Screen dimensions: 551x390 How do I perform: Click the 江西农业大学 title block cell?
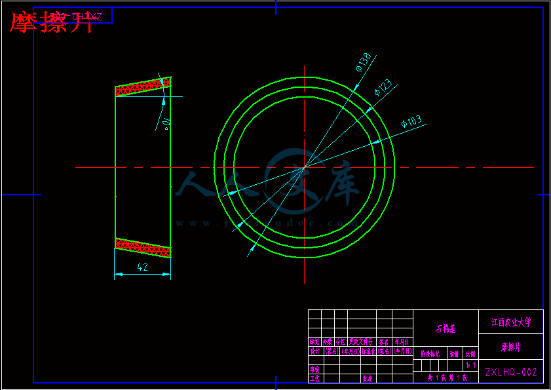[x=511, y=322]
